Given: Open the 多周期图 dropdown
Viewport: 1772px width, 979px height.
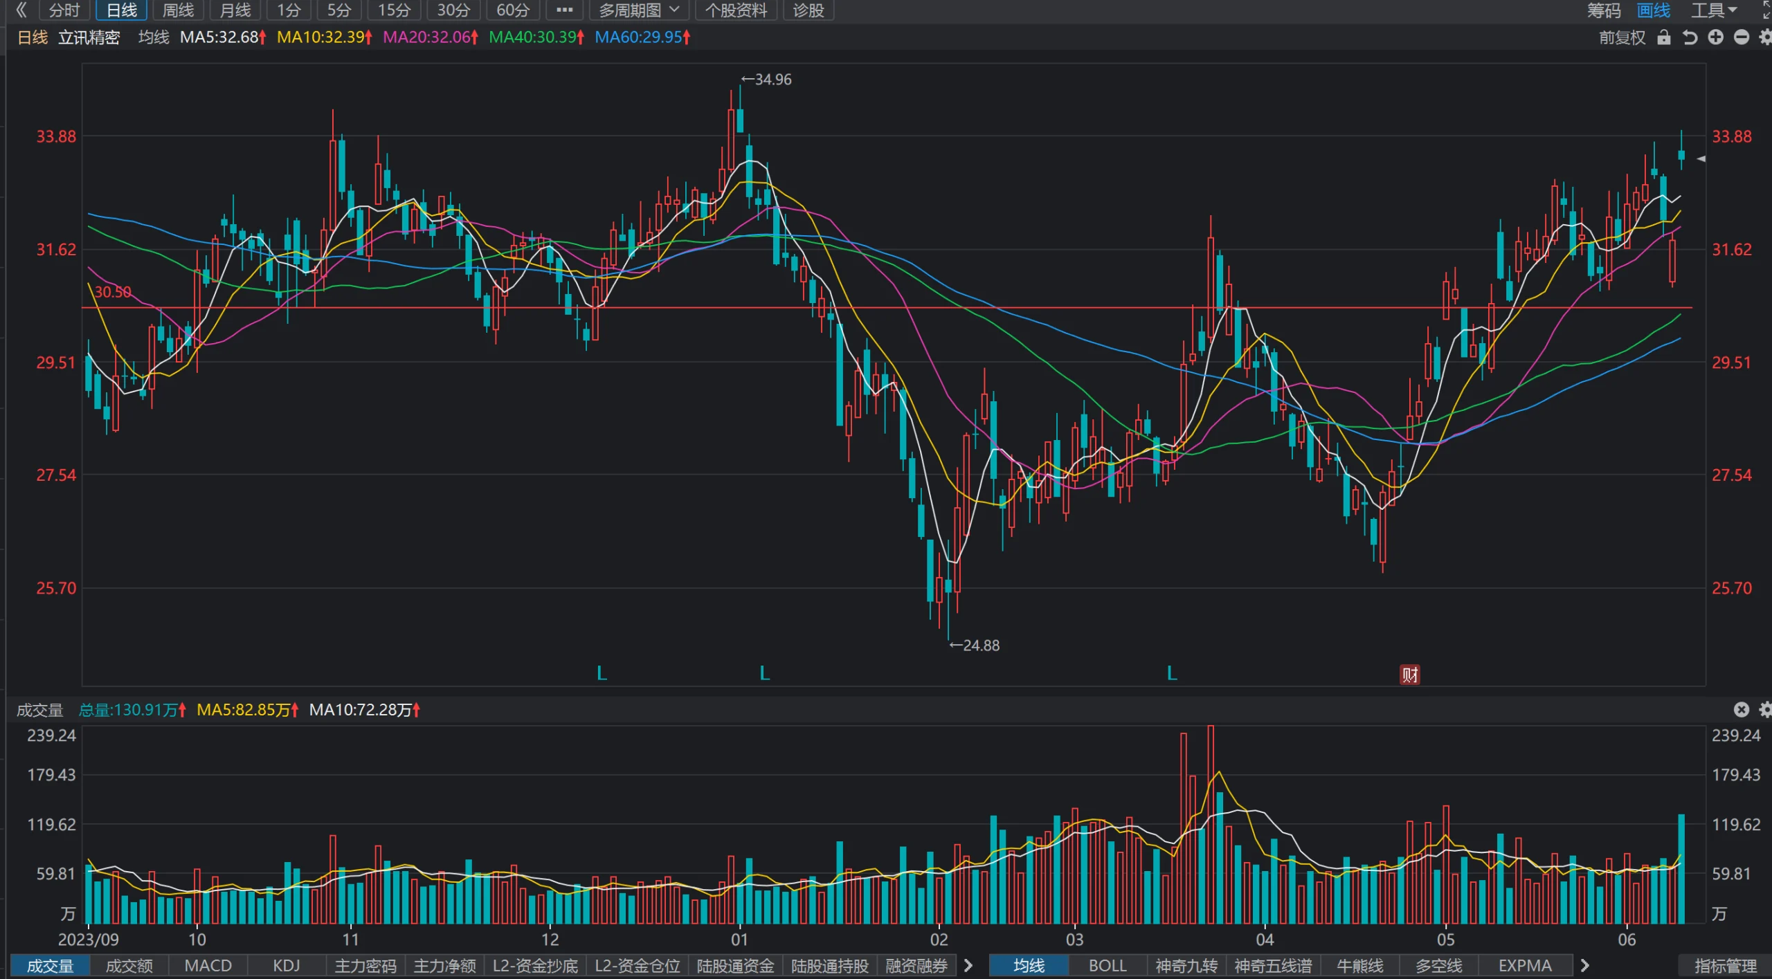Looking at the screenshot, I should (640, 10).
